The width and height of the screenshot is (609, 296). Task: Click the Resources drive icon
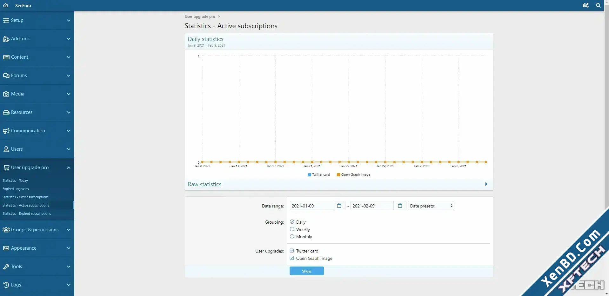6,112
